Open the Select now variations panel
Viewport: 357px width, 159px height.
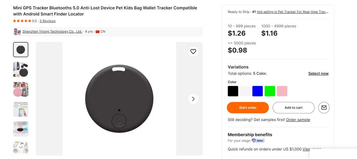point(318,74)
